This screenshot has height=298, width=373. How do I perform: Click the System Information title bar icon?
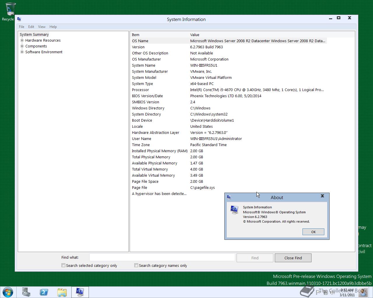click(19, 19)
